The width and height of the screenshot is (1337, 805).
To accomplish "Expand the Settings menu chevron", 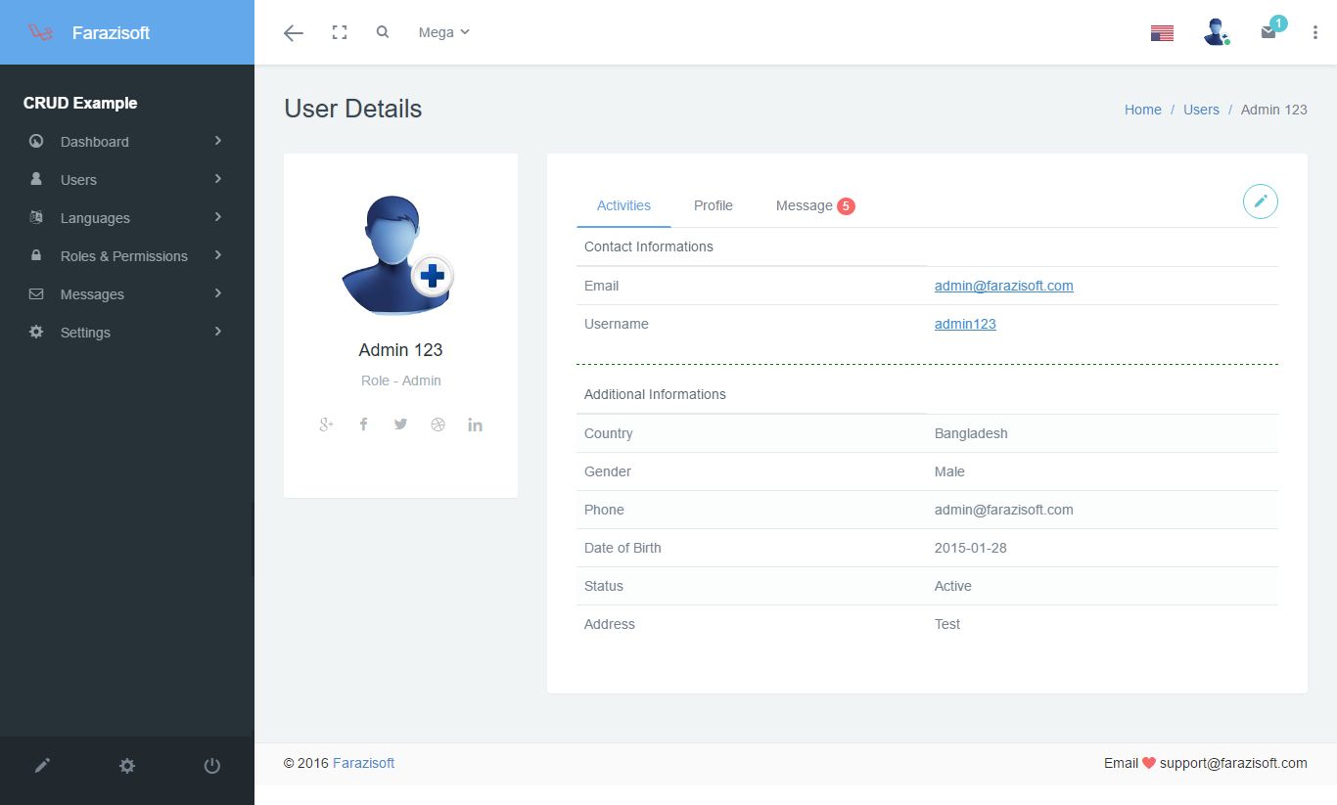I will coord(218,332).
